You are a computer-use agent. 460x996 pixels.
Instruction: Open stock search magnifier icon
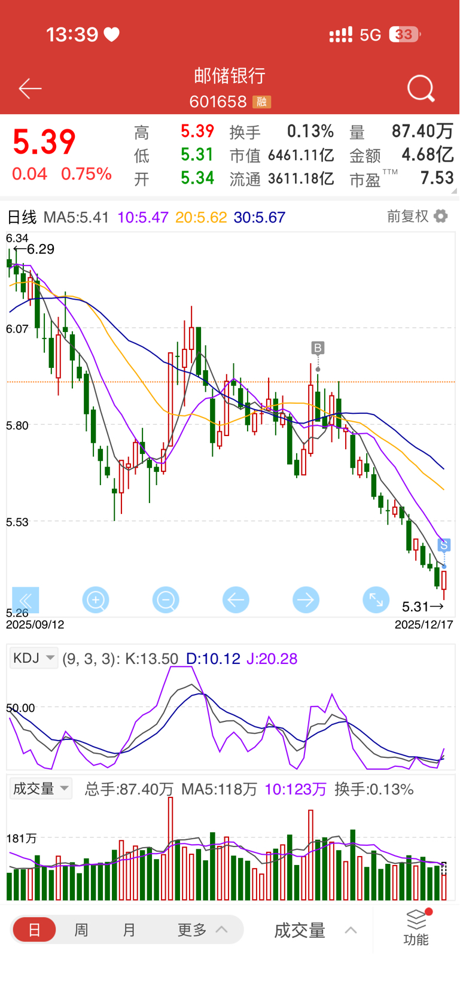coord(421,89)
